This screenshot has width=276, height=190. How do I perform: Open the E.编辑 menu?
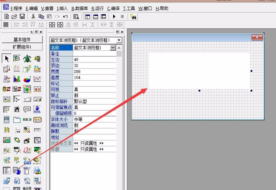coord(32,8)
